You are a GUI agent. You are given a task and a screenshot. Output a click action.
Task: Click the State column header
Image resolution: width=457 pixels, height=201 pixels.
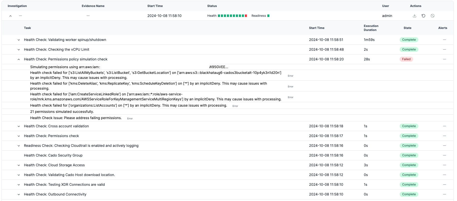pyautogui.click(x=407, y=28)
